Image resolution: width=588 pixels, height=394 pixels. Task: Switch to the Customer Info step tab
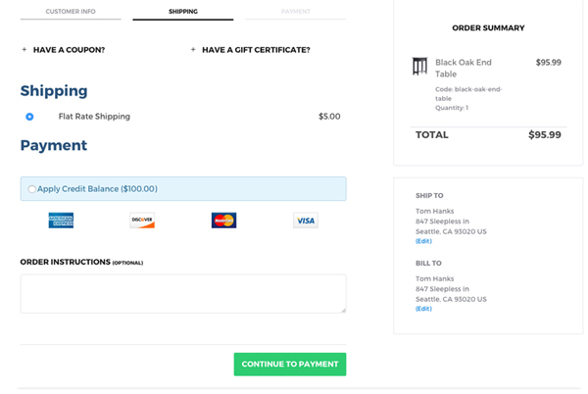(70, 12)
